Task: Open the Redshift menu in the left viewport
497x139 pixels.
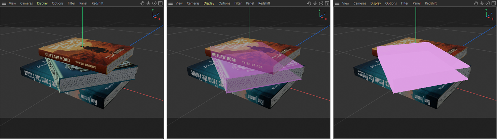Action: tap(98, 3)
